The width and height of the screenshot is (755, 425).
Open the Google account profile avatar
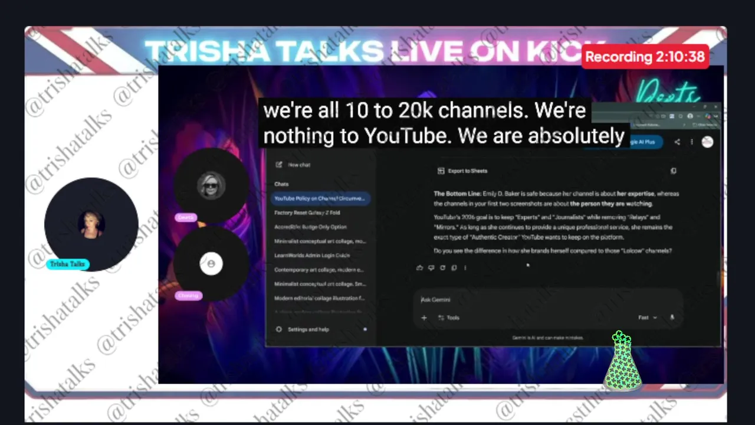(707, 142)
